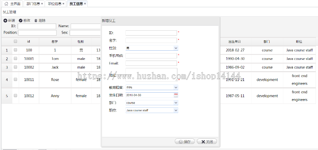This screenshot has height=150, width=318.
Task: Click the 关闭 button in dialog
Action: 207,142
